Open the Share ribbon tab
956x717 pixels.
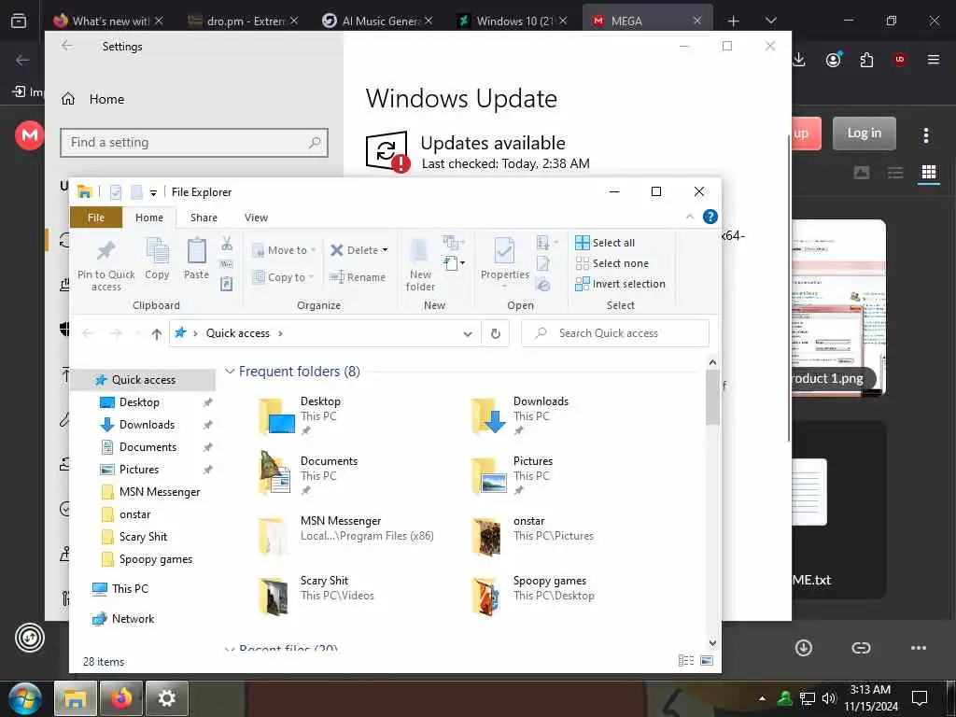tap(204, 218)
